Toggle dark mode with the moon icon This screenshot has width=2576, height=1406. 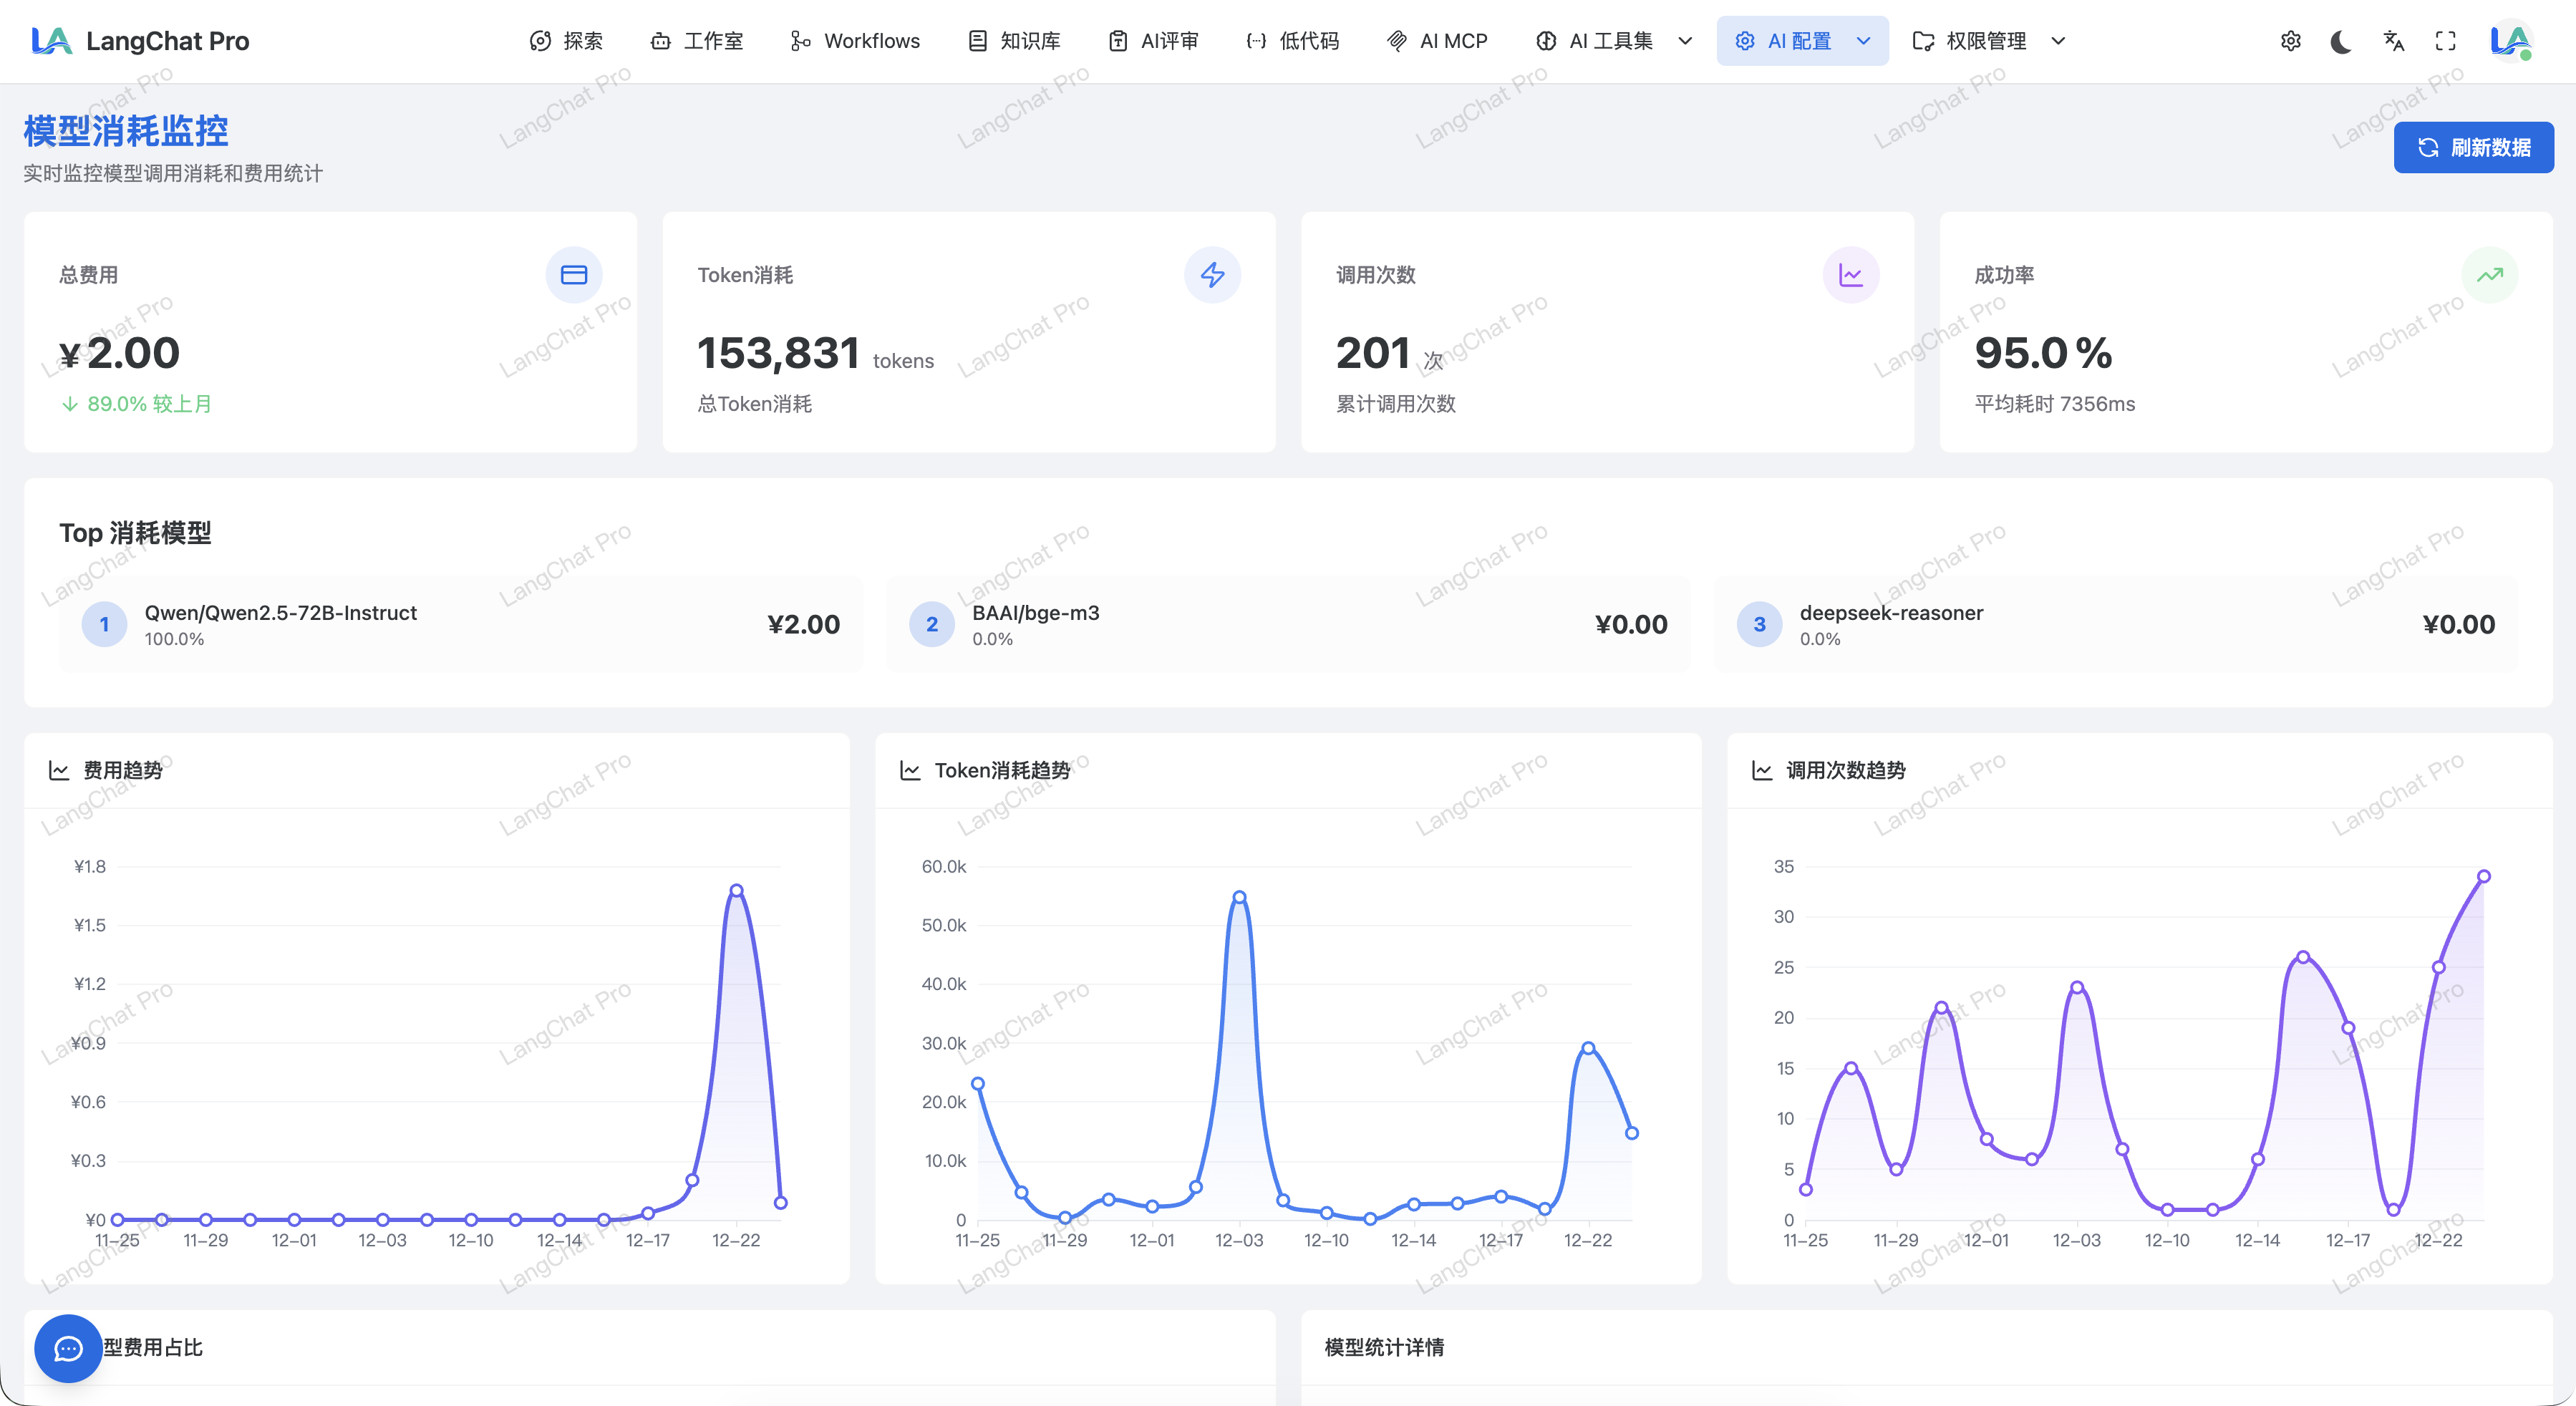2341,41
